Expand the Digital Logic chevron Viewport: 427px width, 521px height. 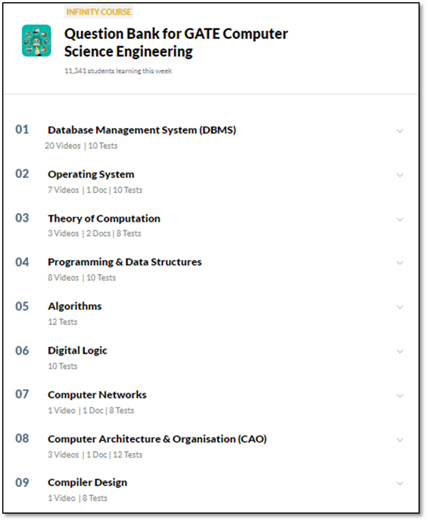point(400,351)
